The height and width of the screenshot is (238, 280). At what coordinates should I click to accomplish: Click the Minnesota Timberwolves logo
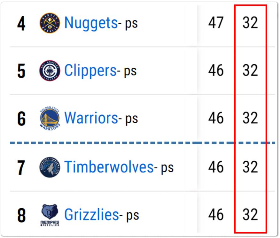click(x=50, y=167)
